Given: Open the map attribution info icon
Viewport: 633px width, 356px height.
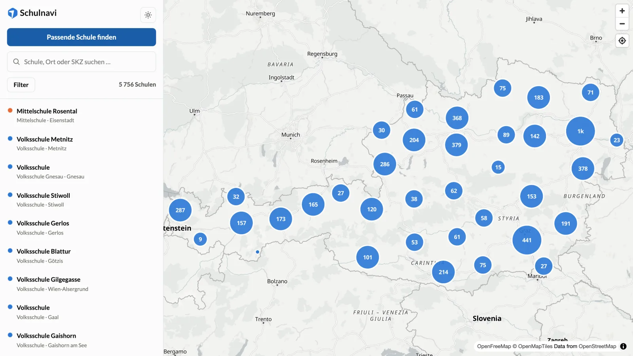Looking at the screenshot, I should pos(623,346).
